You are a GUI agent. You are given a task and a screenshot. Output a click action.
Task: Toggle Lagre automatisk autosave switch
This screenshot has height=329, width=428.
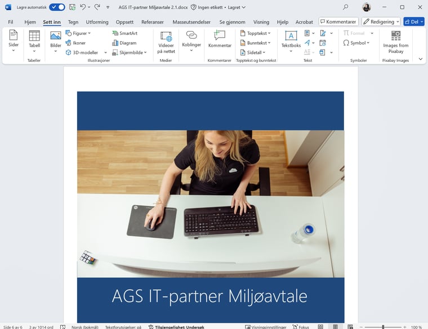pos(57,7)
